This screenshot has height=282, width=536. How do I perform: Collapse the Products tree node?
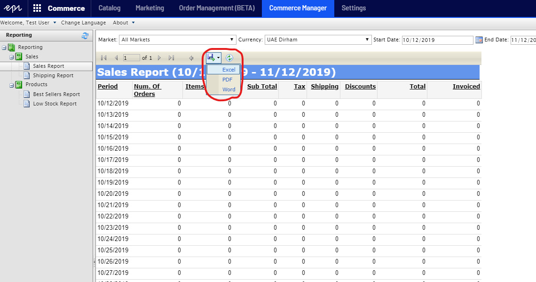(x=11, y=85)
